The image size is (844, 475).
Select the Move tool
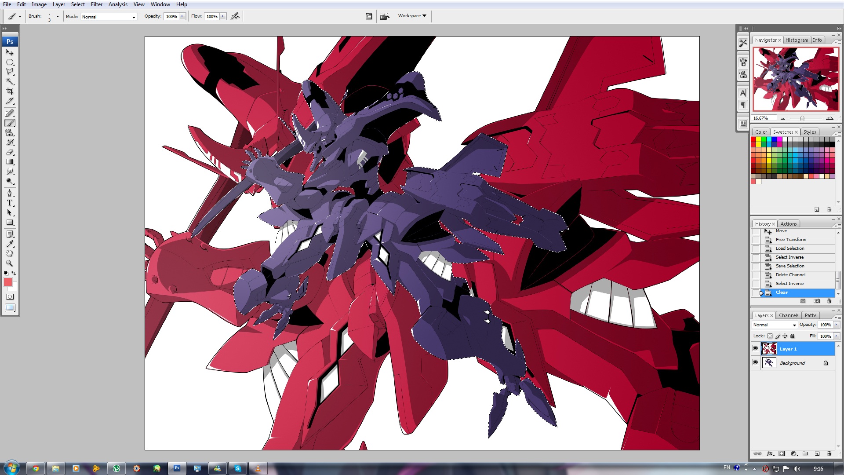(10, 52)
